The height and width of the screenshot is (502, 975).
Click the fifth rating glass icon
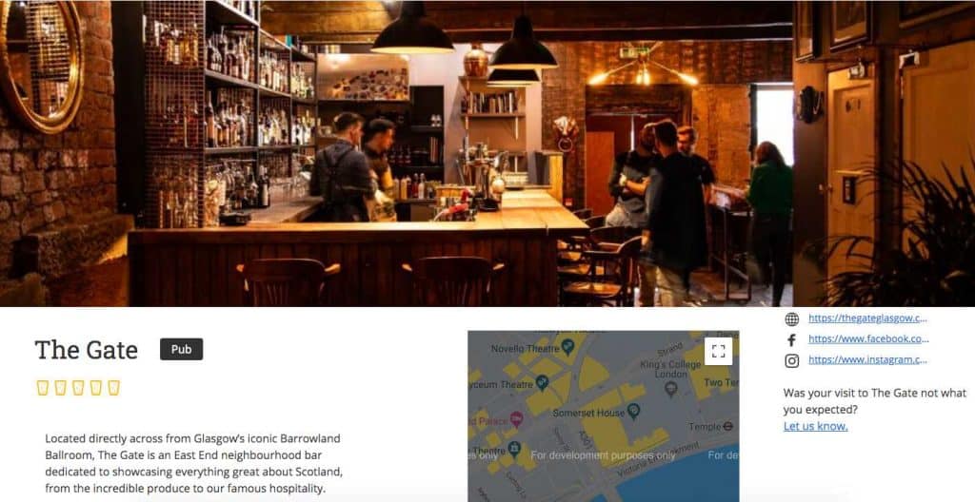point(113,388)
